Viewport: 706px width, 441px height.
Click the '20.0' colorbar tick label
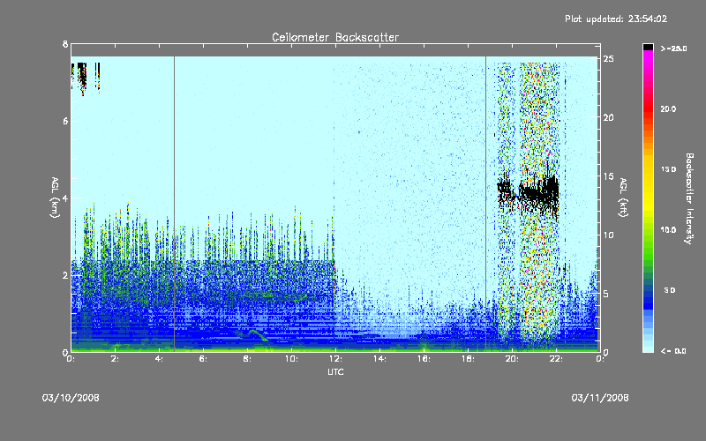coord(668,108)
